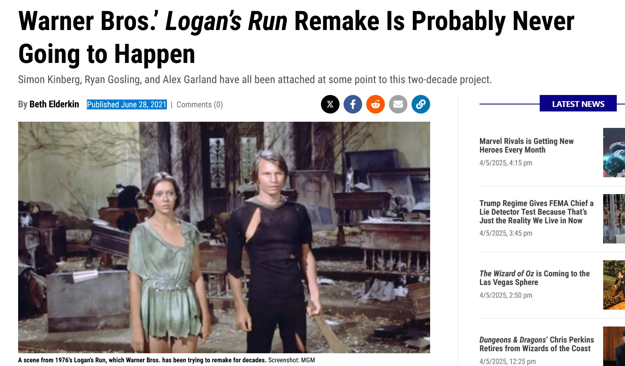Open Marvel Rivals New Heroes article
Screen dimensions: 625x366
tap(527, 146)
